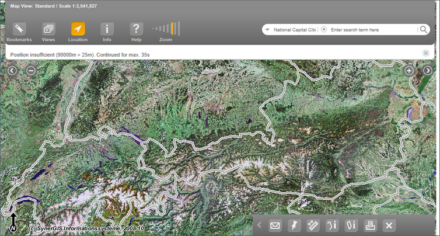Collapse the bottom toolbar with left chevron
The image size is (440, 236).
pos(260,225)
